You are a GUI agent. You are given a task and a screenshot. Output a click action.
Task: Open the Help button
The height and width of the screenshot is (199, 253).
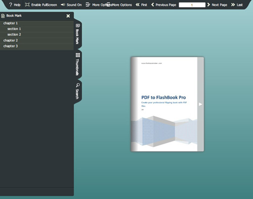(x=15, y=5)
